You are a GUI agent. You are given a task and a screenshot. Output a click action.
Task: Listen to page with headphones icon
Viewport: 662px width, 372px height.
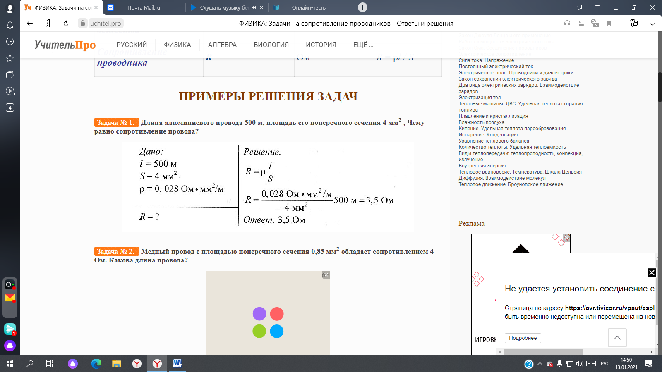tap(567, 24)
